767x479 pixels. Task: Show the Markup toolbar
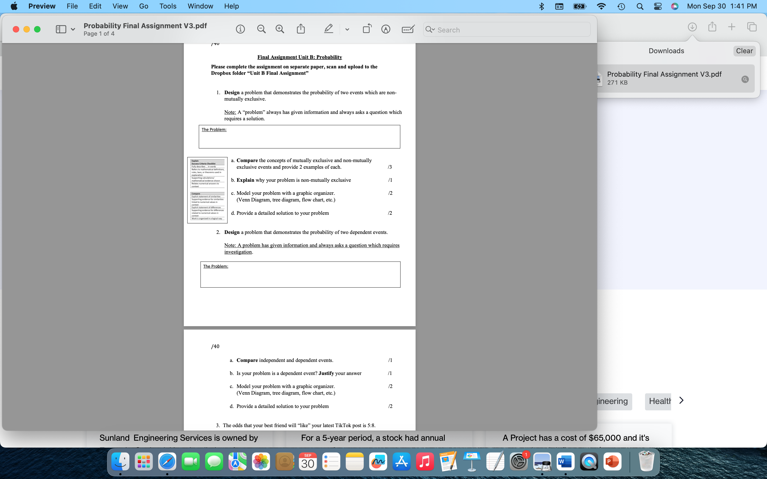tap(386, 29)
